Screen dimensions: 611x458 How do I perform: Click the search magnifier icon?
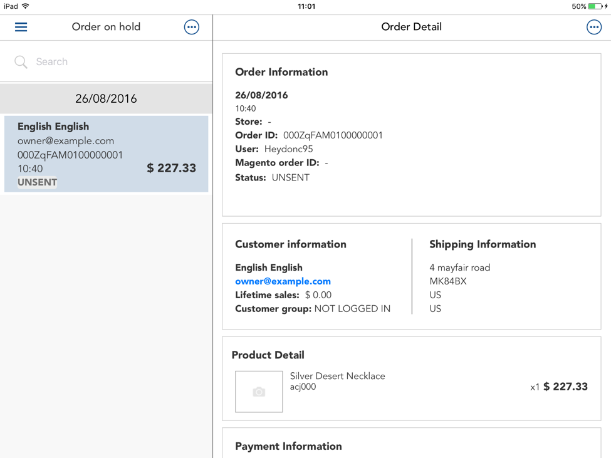pos(21,62)
